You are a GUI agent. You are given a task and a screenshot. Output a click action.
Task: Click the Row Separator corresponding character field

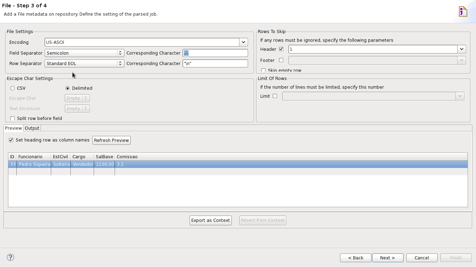215,63
